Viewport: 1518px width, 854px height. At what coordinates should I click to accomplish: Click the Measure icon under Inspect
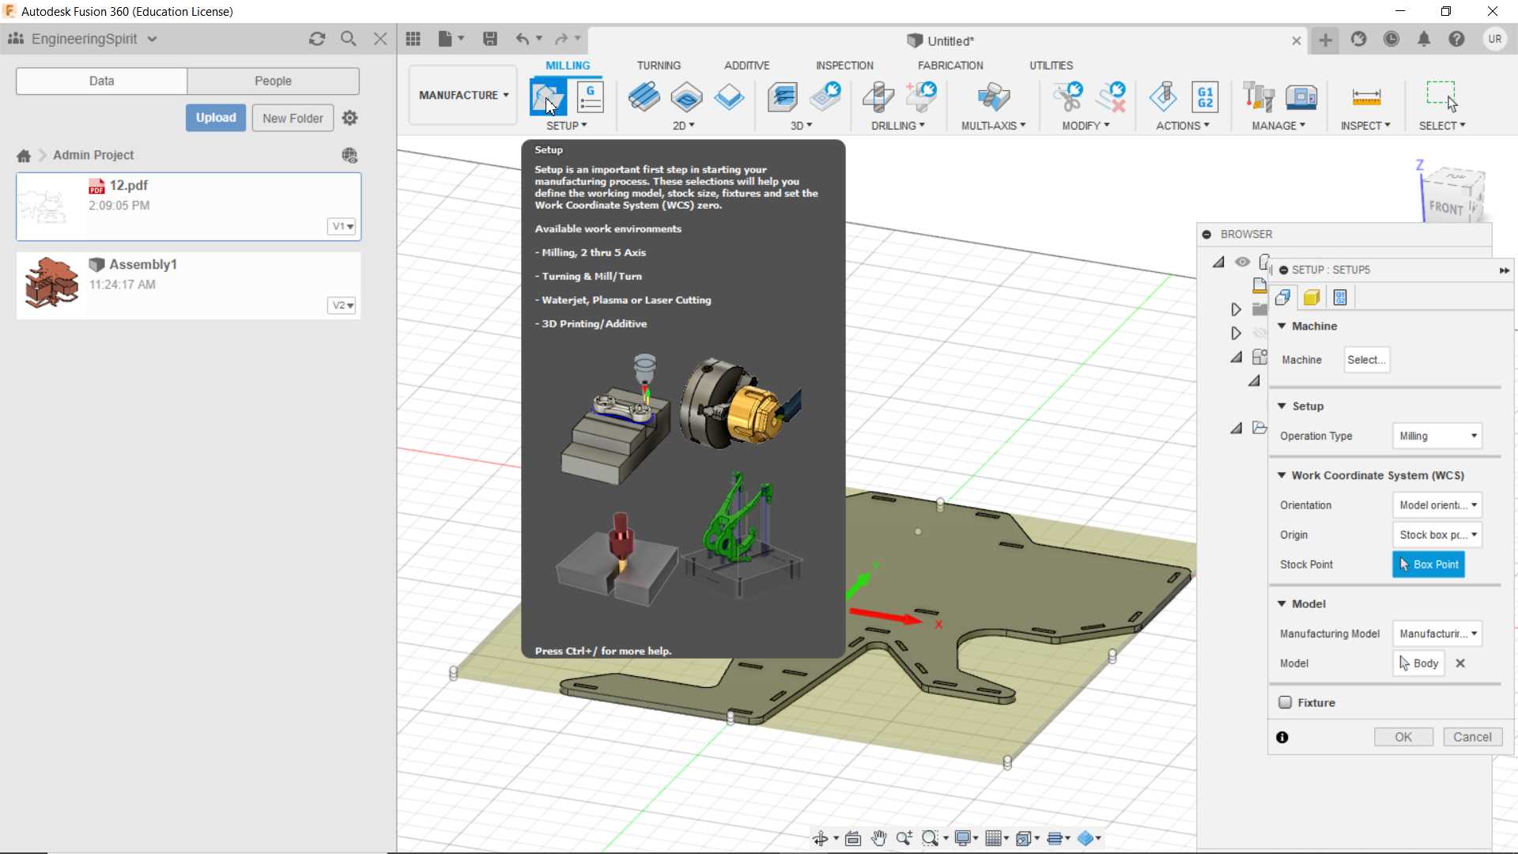coord(1366,97)
